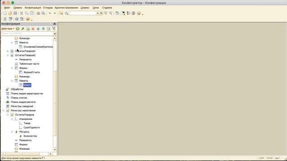Image resolution: width=287 pixels, height=161 pixels.
Task: Click the Cut scissors icon
Action: coord(22,13)
